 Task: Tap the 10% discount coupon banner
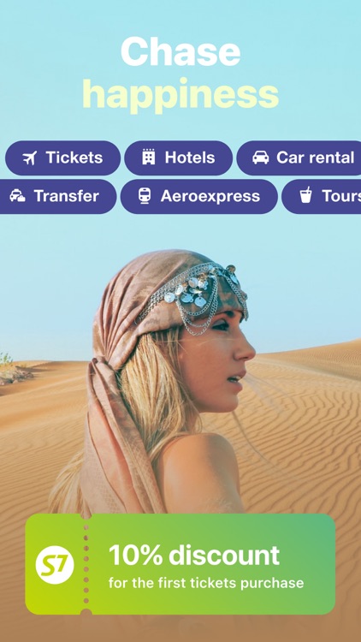coord(180,564)
